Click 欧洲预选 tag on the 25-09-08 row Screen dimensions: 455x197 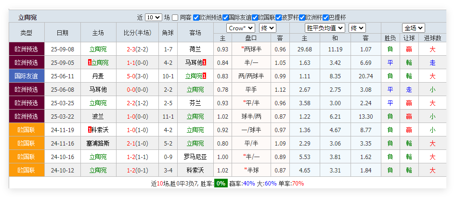[x=26, y=49]
